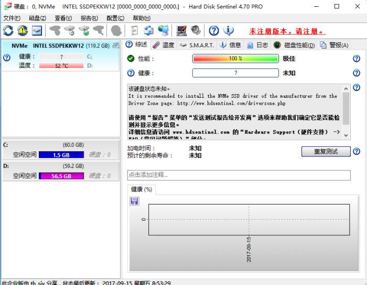Click the red 未注册版本，请注册 link
This screenshot has height=285, width=367.
click(287, 31)
